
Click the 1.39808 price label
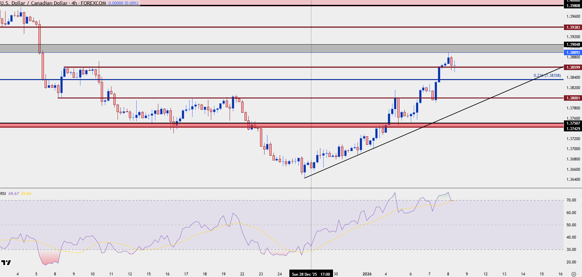(573, 6)
